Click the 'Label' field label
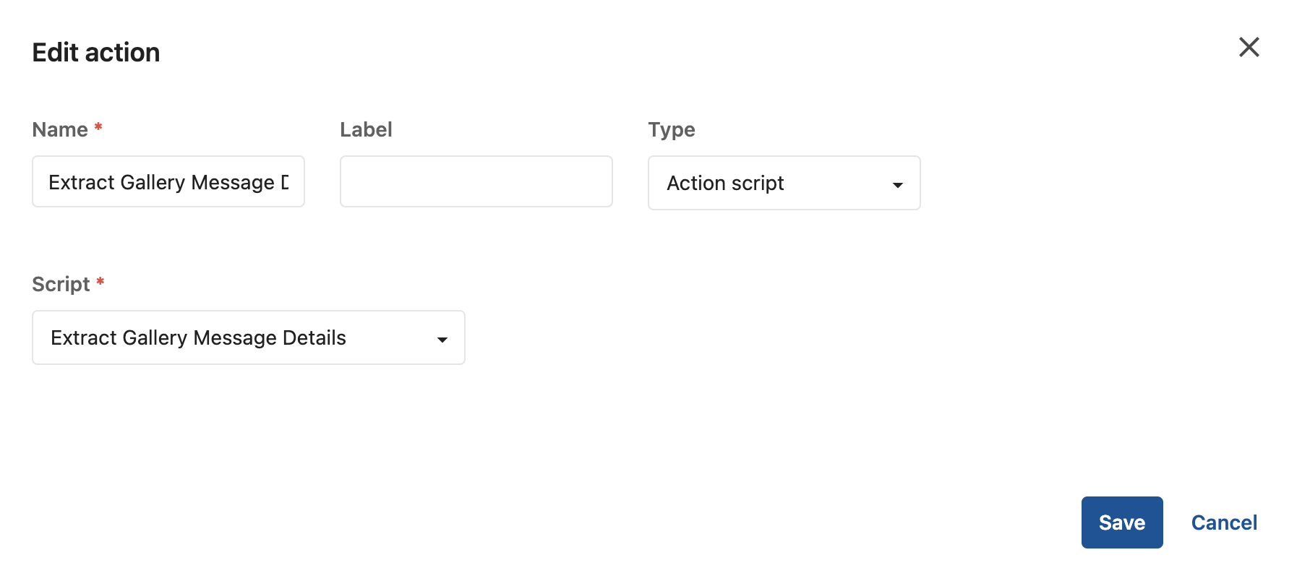This screenshot has height=568, width=1297. 366,130
